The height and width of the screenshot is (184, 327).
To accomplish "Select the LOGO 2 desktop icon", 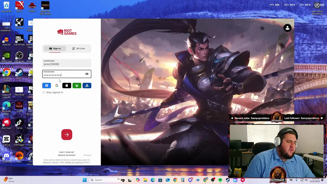I will tap(32, 7).
